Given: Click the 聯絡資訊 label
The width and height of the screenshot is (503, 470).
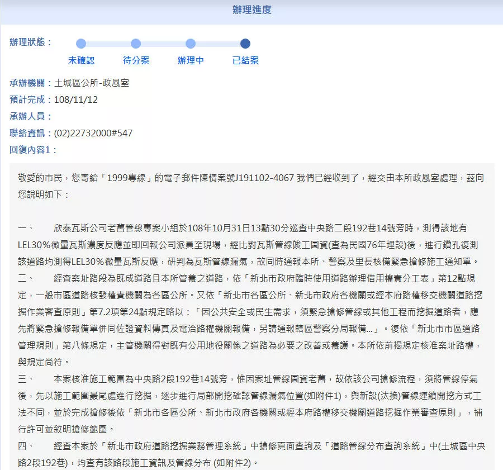Looking at the screenshot, I should tap(31, 133).
